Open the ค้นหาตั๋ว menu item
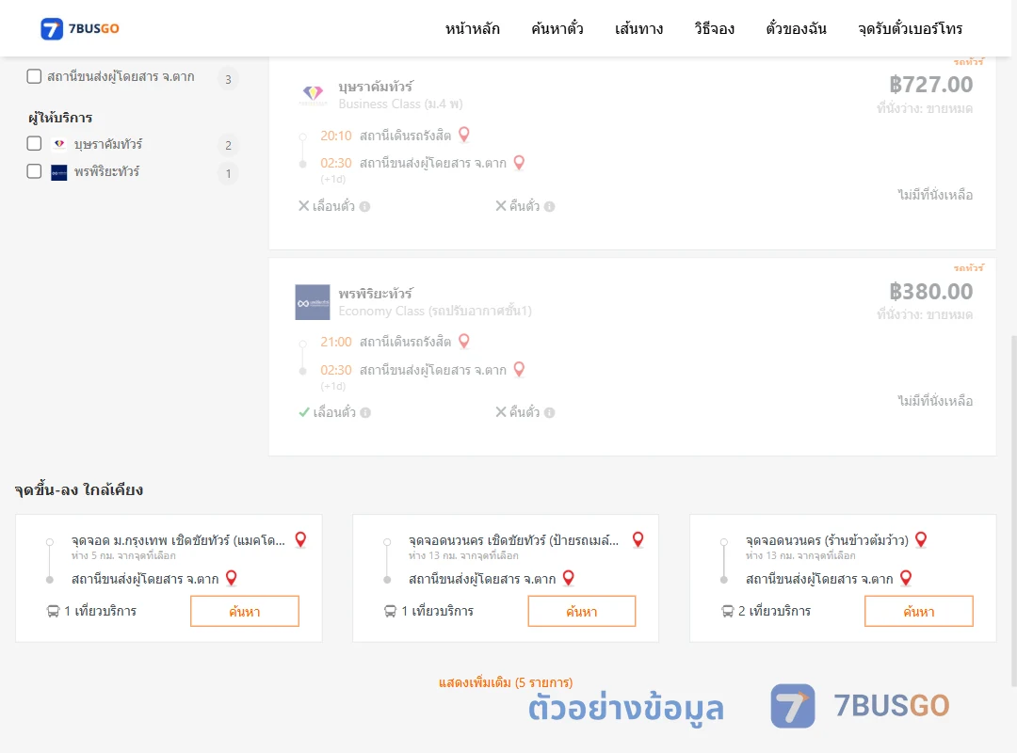1017x753 pixels. coord(557,28)
